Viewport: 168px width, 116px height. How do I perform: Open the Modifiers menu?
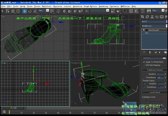point(47,6)
